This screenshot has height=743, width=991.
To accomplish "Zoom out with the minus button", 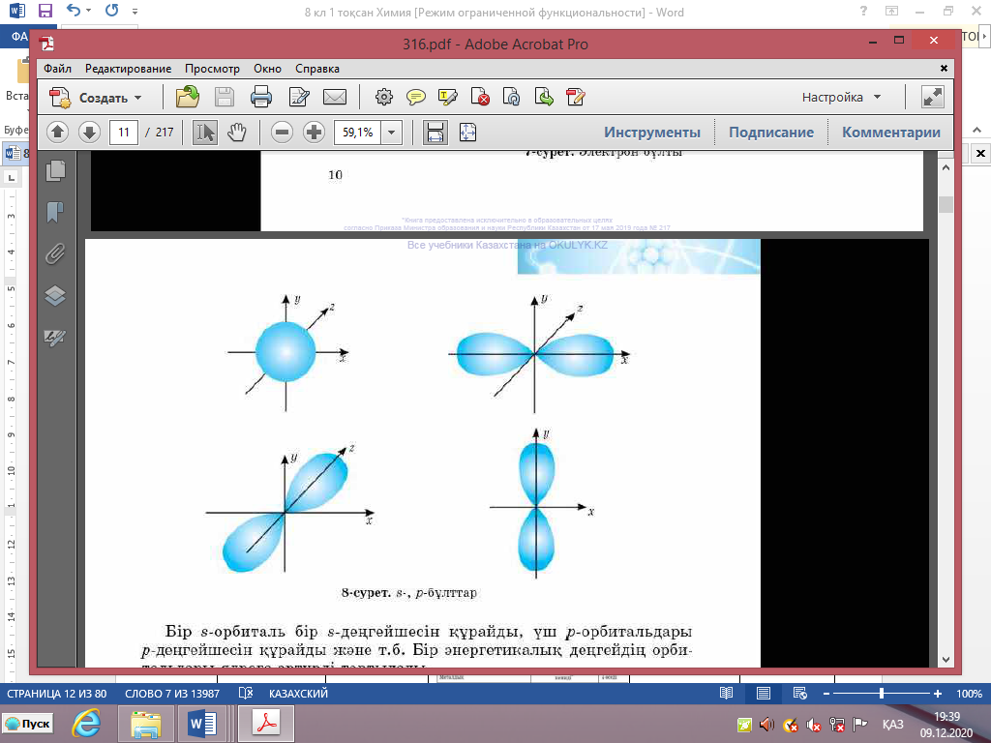I will click(282, 132).
